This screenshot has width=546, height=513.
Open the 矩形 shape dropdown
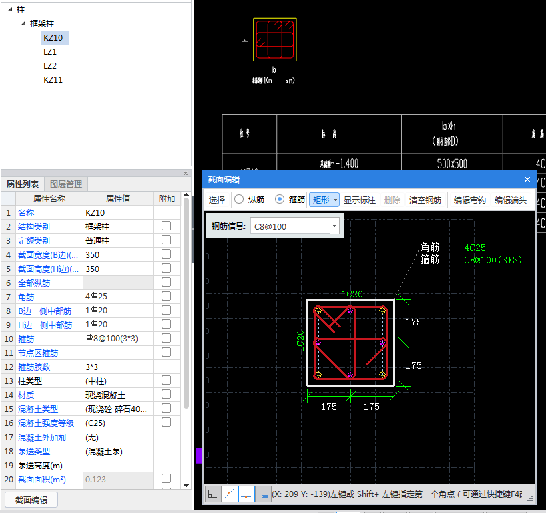325,200
